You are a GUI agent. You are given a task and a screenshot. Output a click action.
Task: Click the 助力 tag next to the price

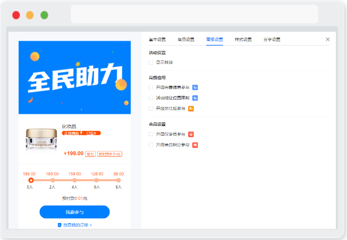pos(90,154)
